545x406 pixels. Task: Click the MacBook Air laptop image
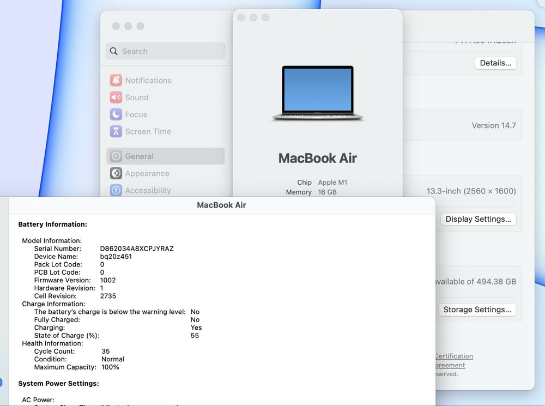tap(317, 93)
